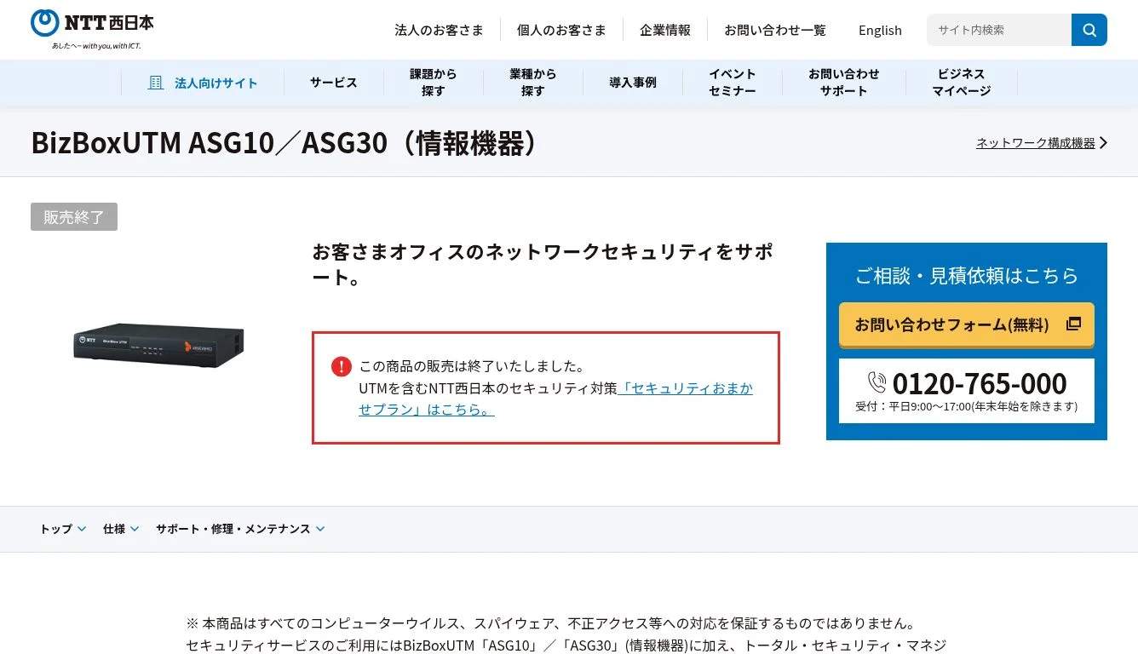Click the お客さまオフィスのネットワークセキュリティ headline
1138x654 pixels.
[543, 264]
